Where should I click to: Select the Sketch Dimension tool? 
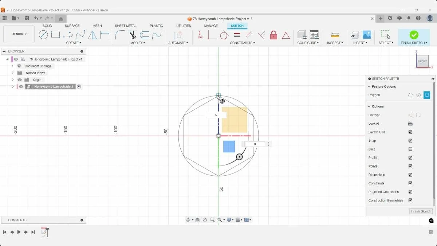point(105,35)
